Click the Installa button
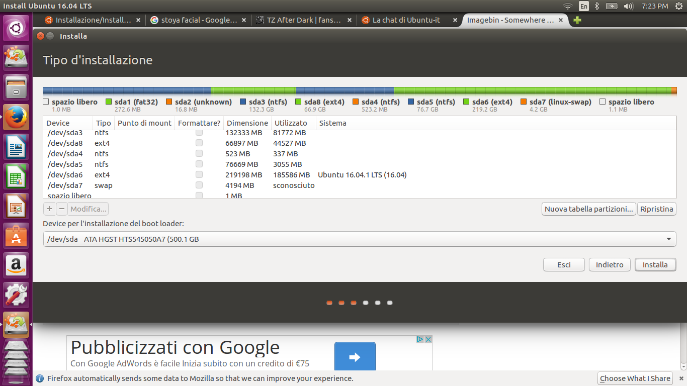Image resolution: width=687 pixels, height=386 pixels. (655, 264)
